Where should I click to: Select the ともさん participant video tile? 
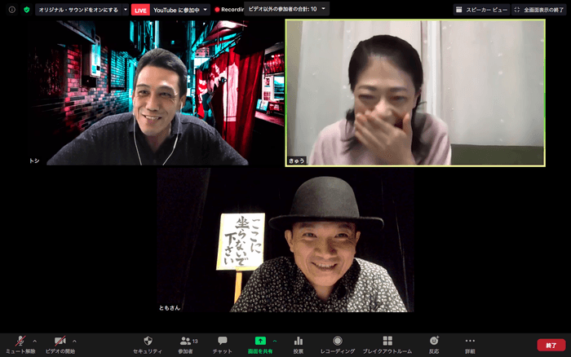[x=285, y=240]
